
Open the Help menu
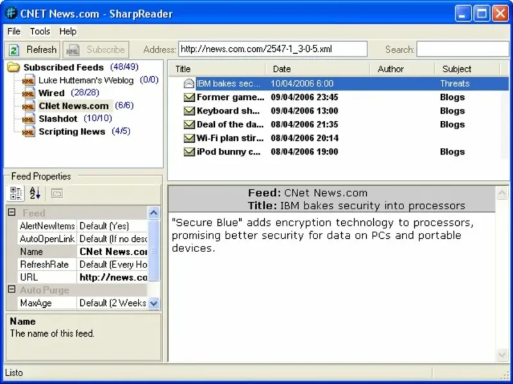[x=68, y=31]
